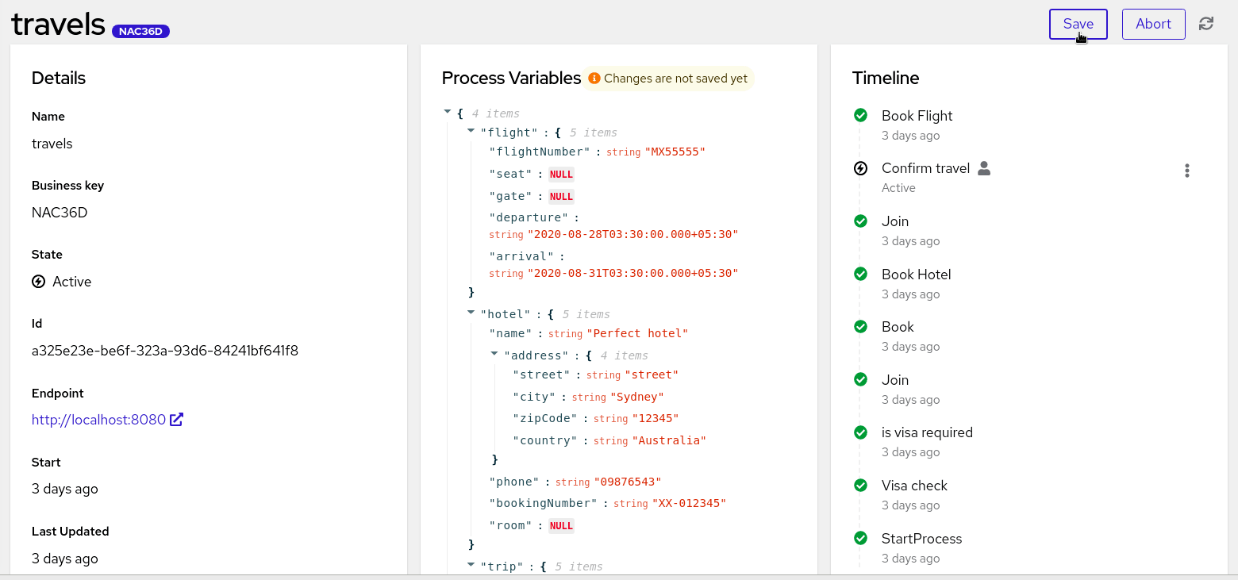The image size is (1238, 580).
Task: Collapse the "trip" node
Action: pos(471,566)
